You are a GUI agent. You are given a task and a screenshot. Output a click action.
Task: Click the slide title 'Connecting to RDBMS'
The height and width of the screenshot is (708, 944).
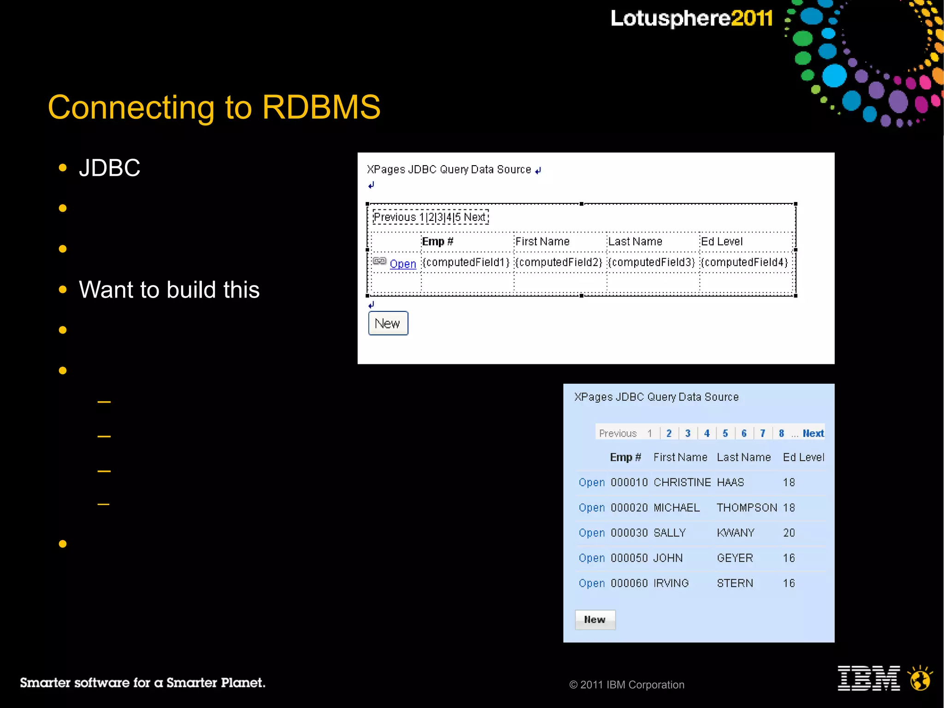214,107
